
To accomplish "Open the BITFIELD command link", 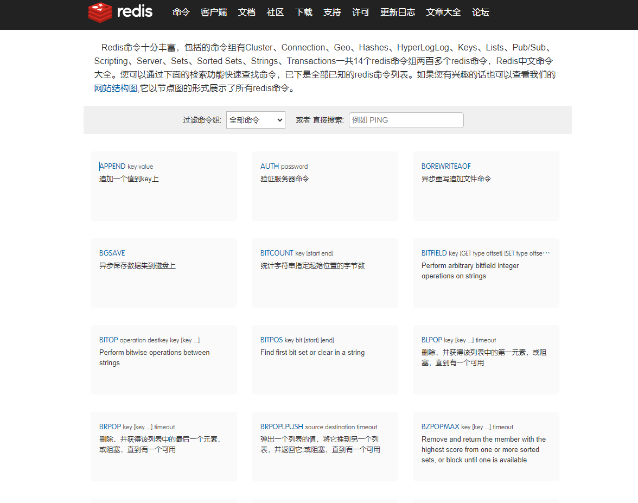I will coord(434,253).
